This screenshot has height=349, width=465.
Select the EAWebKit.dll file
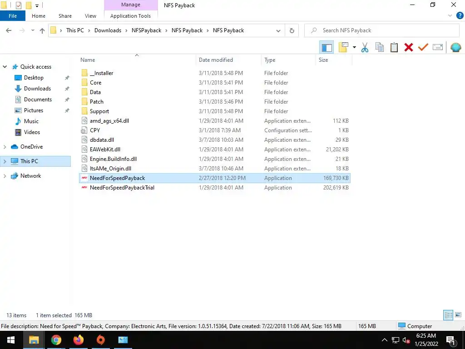click(105, 149)
